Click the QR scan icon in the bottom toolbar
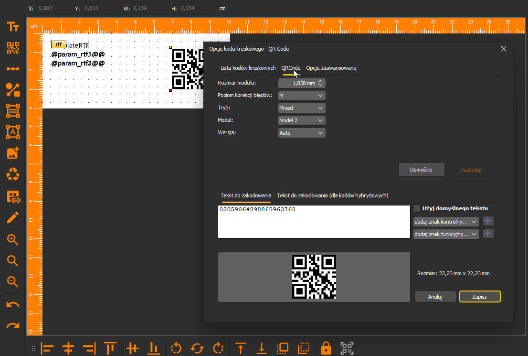Viewport: 528px width, 356px height. 347,348
